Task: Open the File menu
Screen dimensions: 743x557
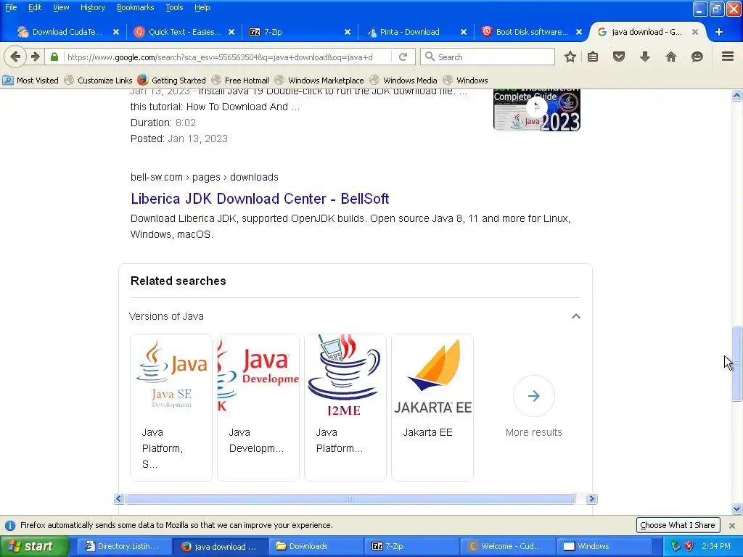Action: pos(11,7)
